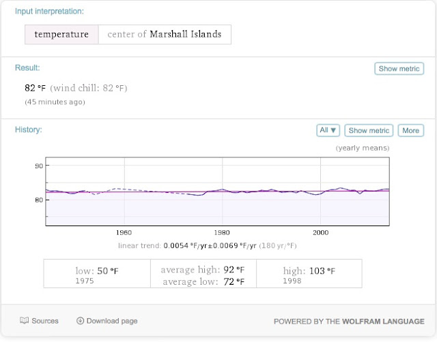The image size is (437, 342).
Task: Open the Sources link
Action: tap(45, 321)
